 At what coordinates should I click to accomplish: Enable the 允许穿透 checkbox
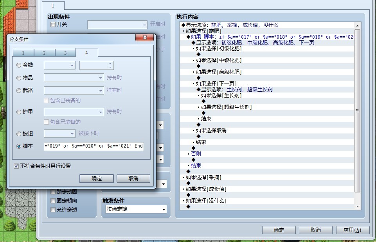pos(53,210)
